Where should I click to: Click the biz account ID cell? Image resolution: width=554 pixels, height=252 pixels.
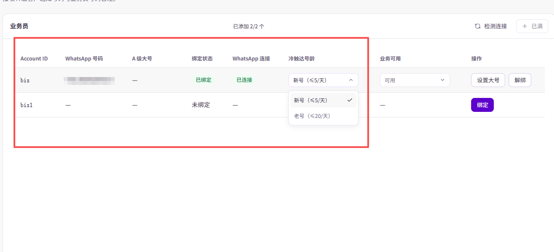[25, 80]
